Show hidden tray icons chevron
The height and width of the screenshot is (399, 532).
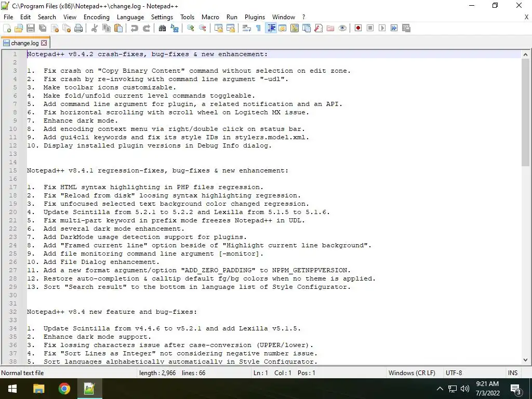tap(440, 389)
